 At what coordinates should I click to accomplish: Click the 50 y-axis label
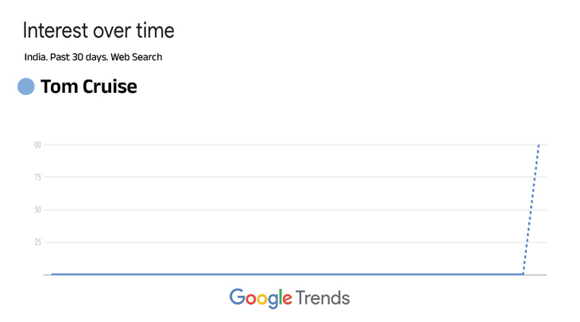(37, 210)
